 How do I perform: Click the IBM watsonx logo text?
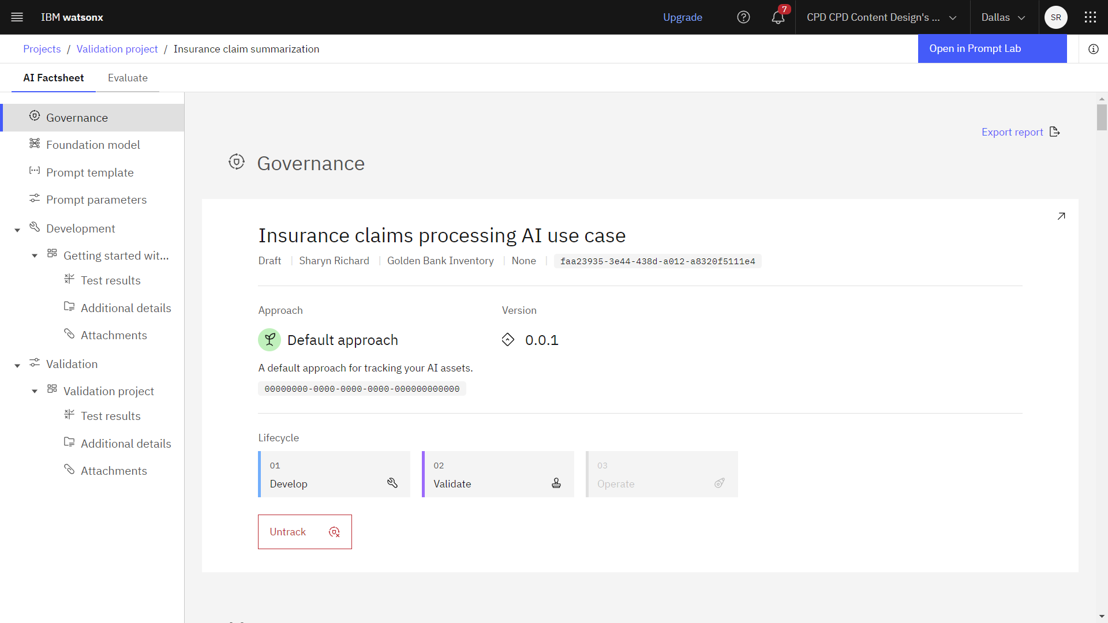pyautogui.click(x=72, y=17)
